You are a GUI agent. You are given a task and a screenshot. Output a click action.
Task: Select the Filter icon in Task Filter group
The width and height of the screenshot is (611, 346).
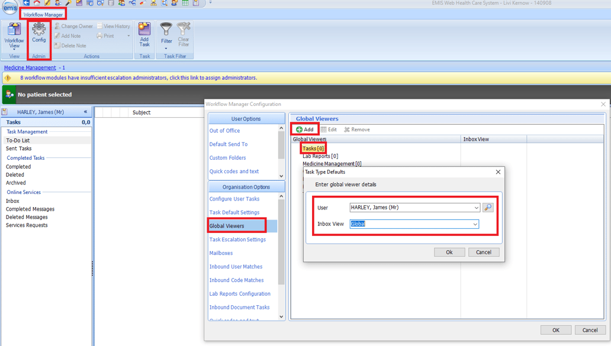click(x=166, y=33)
